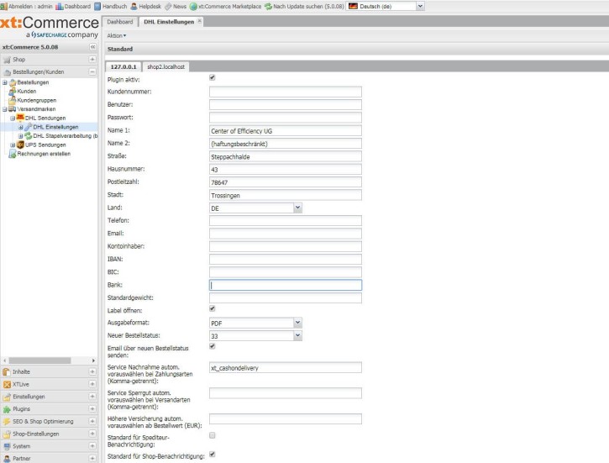Open the Ausgabeformat PDF dropdown
The image size is (609, 463).
pos(297,323)
